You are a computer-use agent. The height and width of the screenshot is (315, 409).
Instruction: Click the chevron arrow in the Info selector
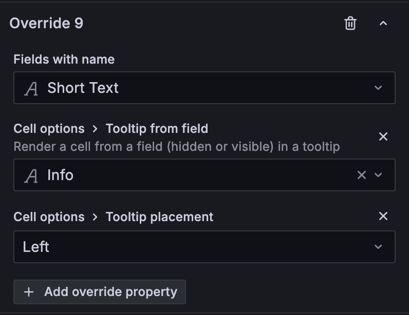point(379,175)
